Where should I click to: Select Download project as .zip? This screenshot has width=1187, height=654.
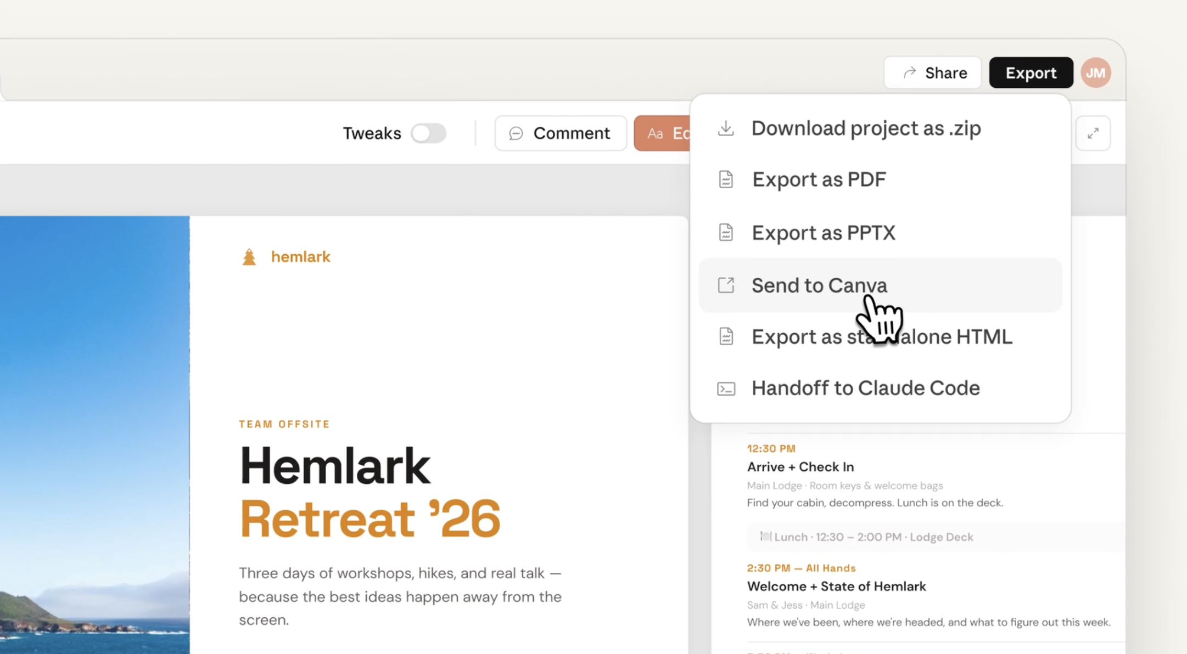(x=866, y=128)
